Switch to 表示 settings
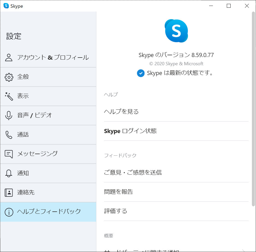 tap(48, 96)
